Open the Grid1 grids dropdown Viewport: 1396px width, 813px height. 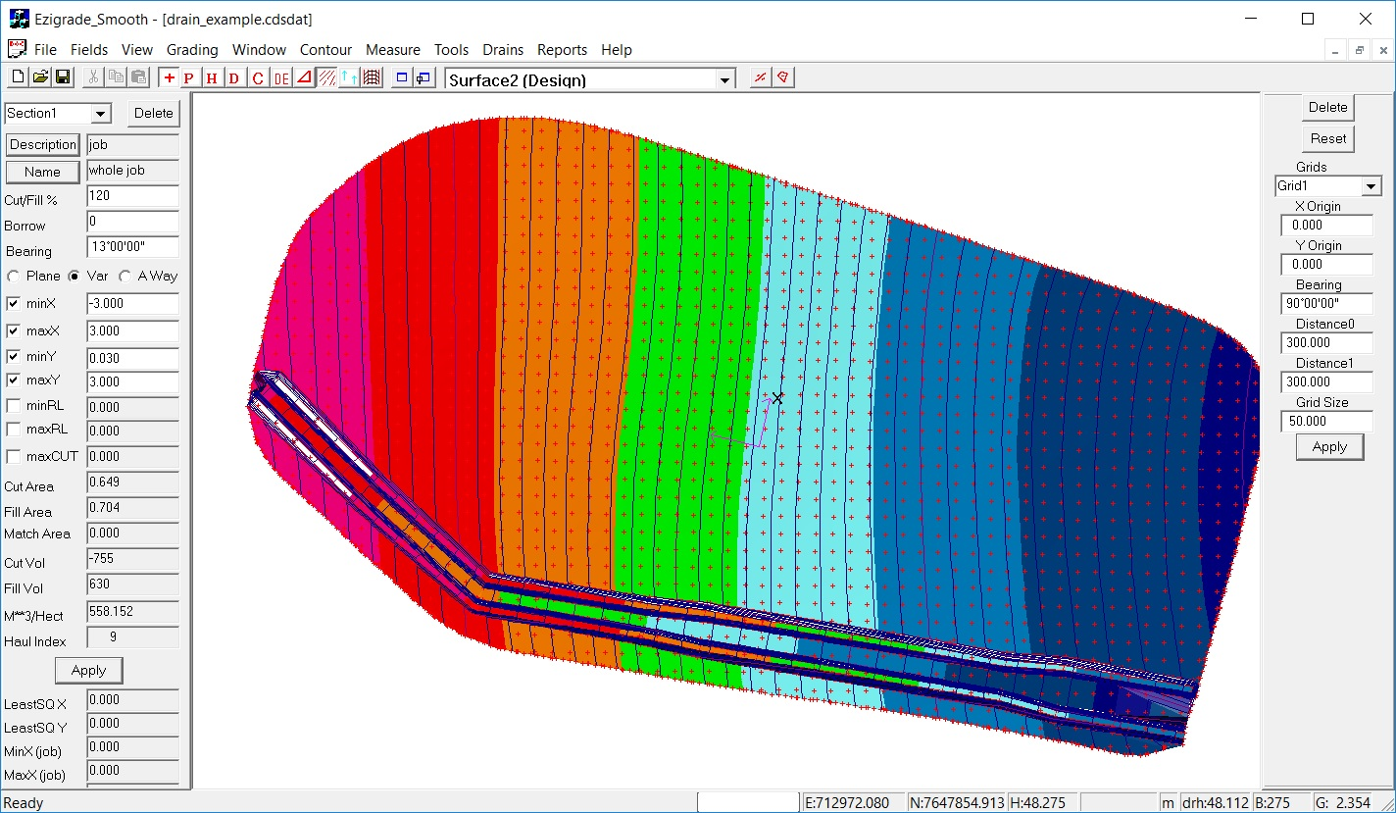pos(1371,186)
